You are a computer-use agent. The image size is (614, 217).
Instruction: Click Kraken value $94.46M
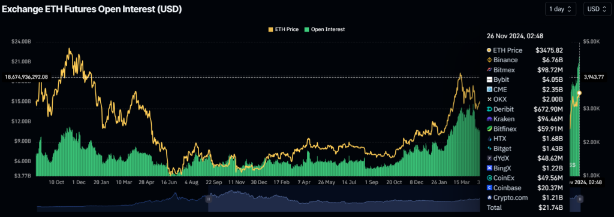point(549,119)
